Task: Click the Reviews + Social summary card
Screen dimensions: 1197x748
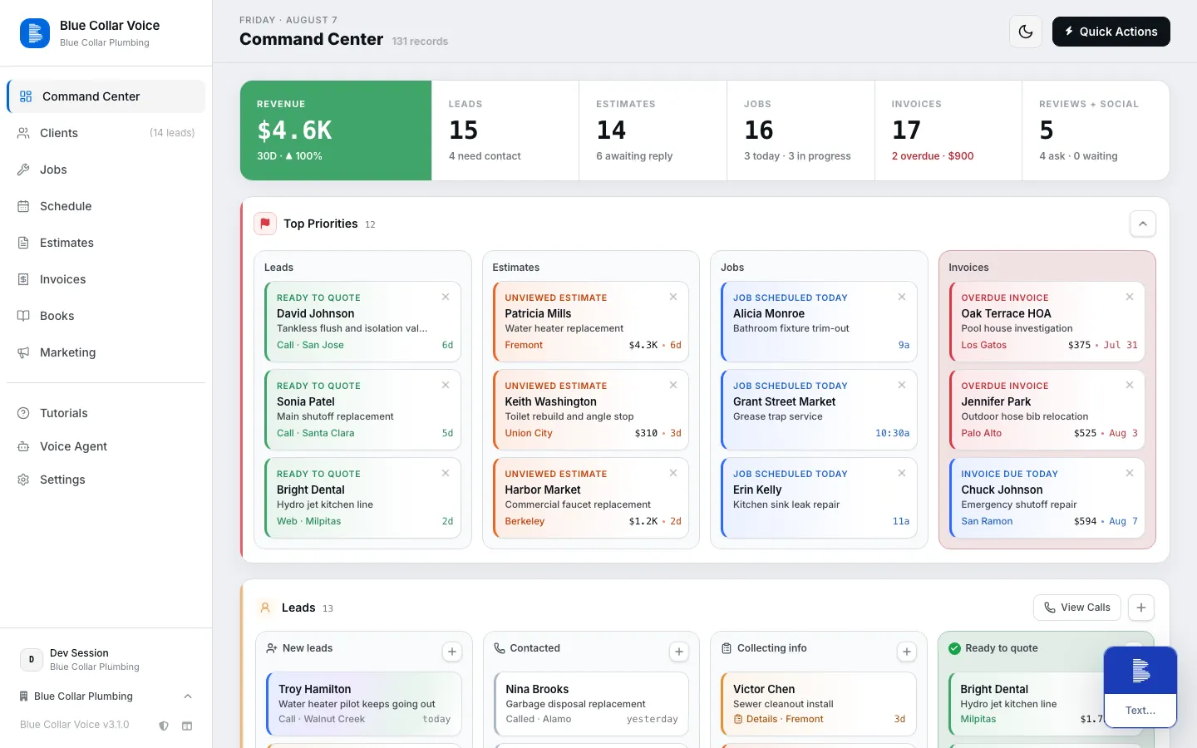Action: click(x=1096, y=130)
